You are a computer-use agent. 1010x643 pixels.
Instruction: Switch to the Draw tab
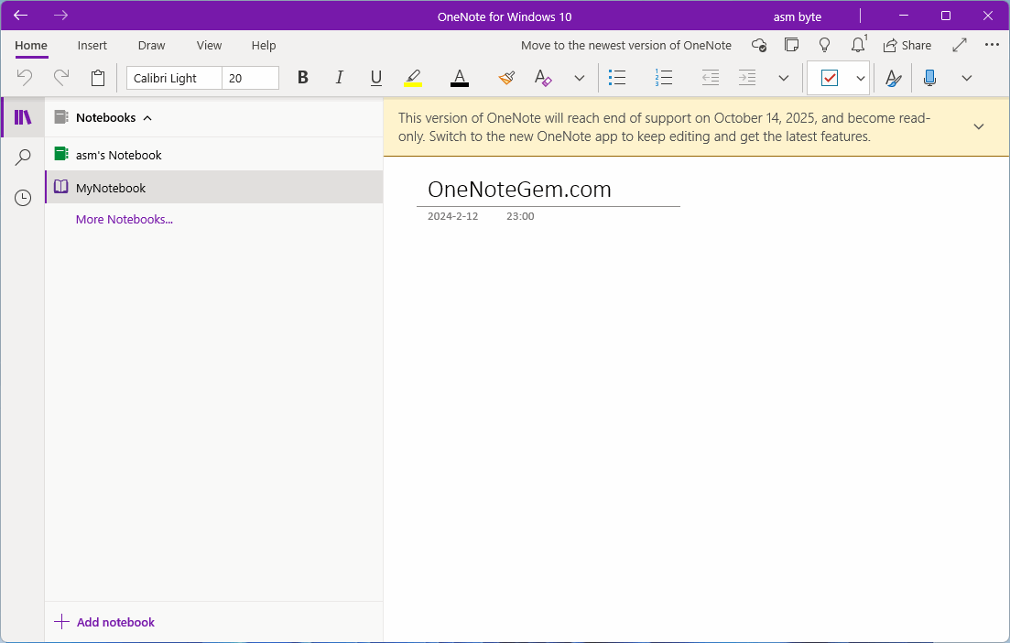151,45
